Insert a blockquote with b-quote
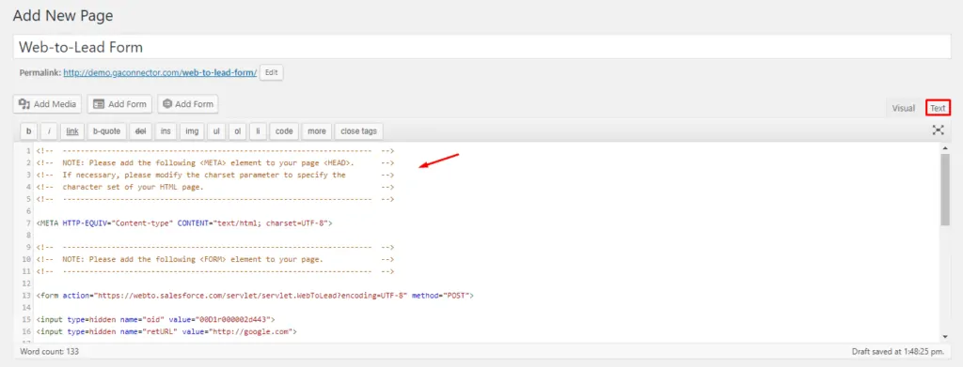 [107, 131]
